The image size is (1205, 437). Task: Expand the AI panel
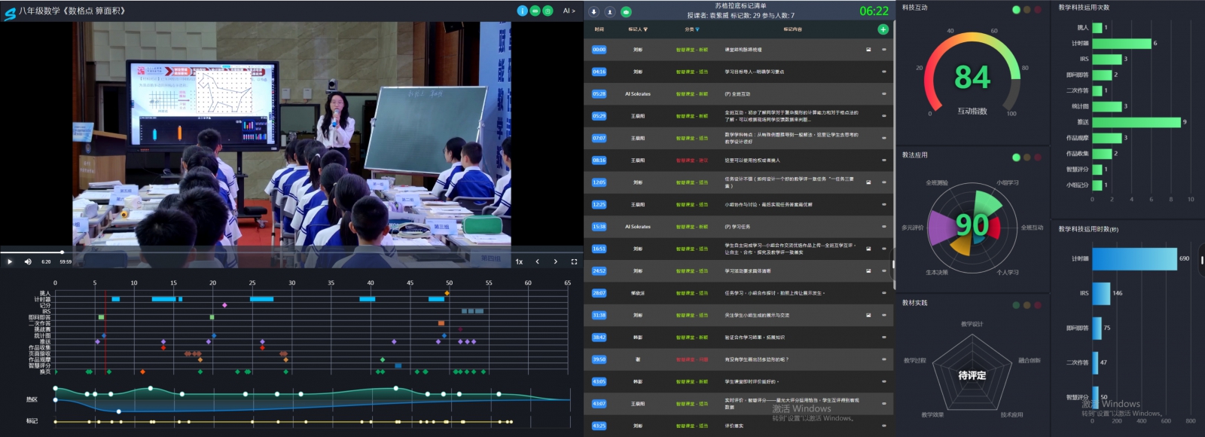pos(569,11)
